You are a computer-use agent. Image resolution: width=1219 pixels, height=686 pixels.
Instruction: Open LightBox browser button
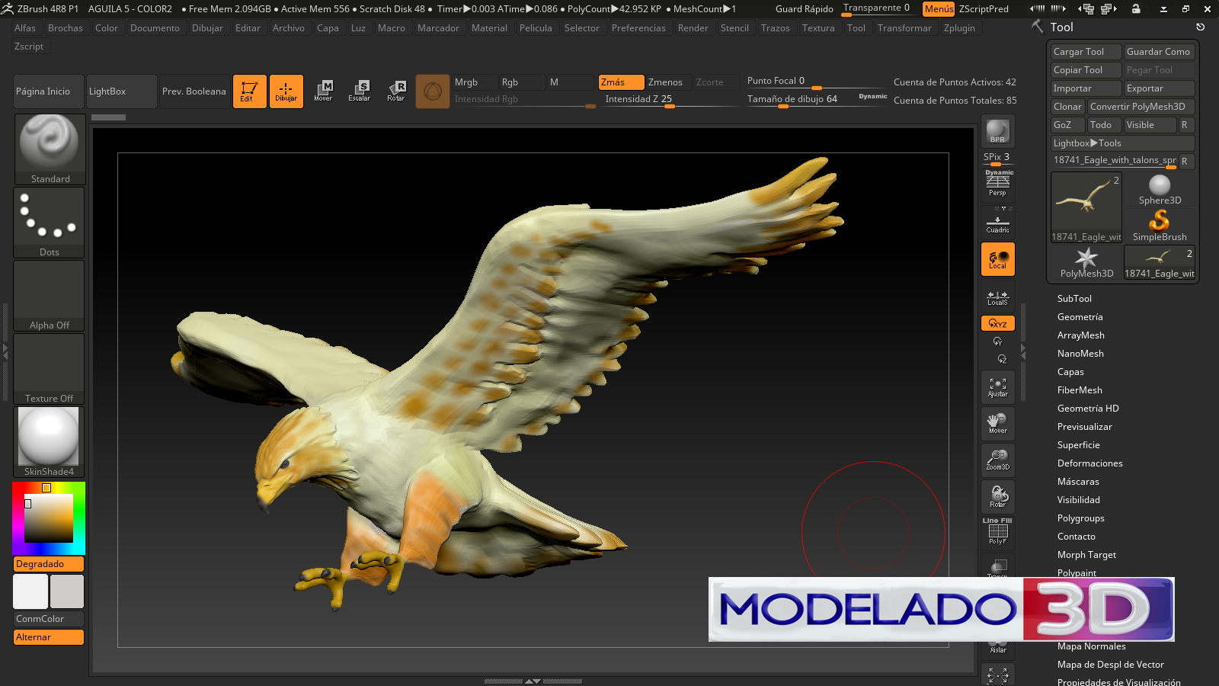click(122, 91)
